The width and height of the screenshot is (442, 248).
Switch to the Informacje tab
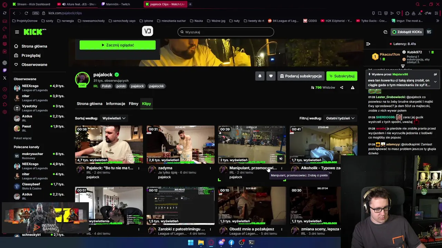[115, 104]
